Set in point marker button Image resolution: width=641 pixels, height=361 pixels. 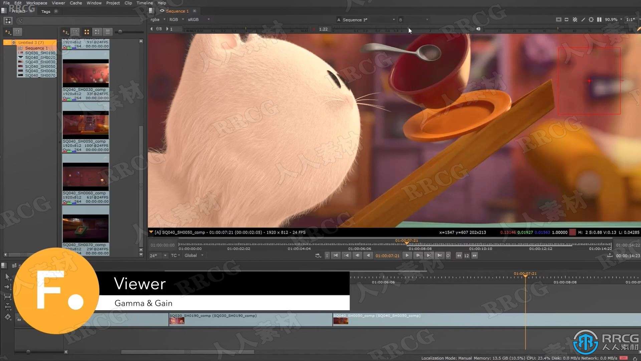point(327,256)
